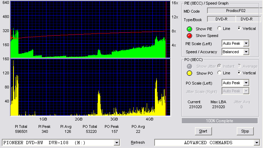The height and width of the screenshot is (148, 263).
Task: Click the 3GB axis label
Action: click(x=114, y=119)
